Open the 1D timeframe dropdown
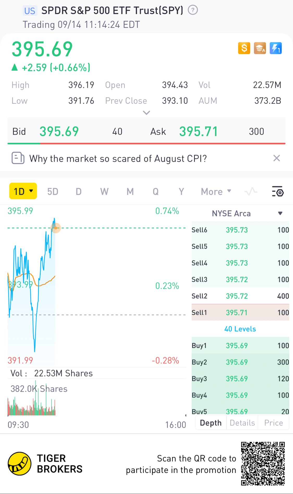The image size is (293, 494). [x=23, y=191]
